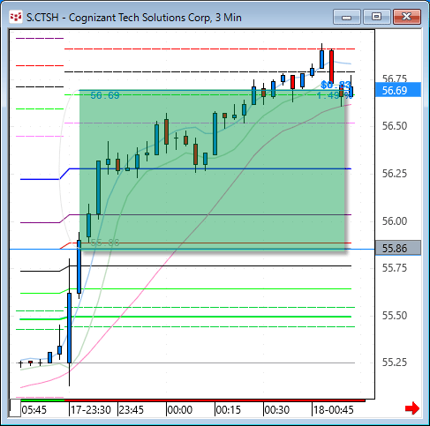Click the 00:30 time axis label
The width and height of the screenshot is (430, 426).
pyautogui.click(x=277, y=409)
